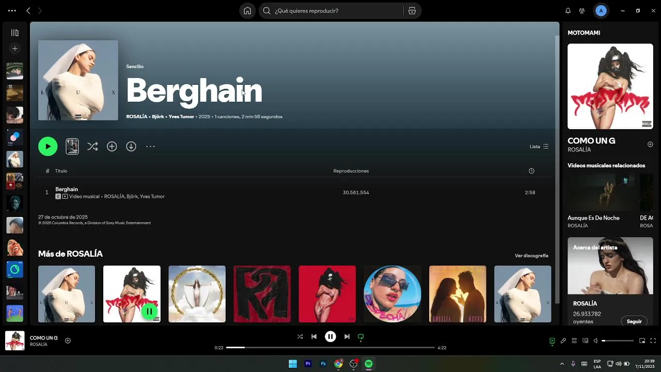Click the notifications bell icon
This screenshot has height=372, width=661.
click(568, 10)
